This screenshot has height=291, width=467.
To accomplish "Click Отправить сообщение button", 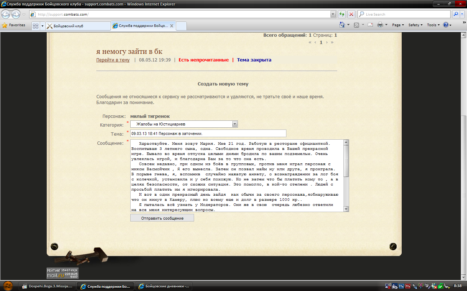I will click(162, 218).
